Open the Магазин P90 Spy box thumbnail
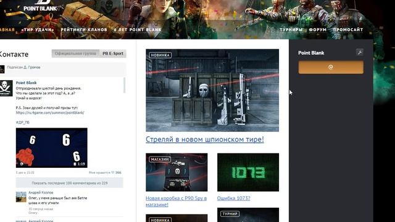395x222 pixels. [x=177, y=172]
